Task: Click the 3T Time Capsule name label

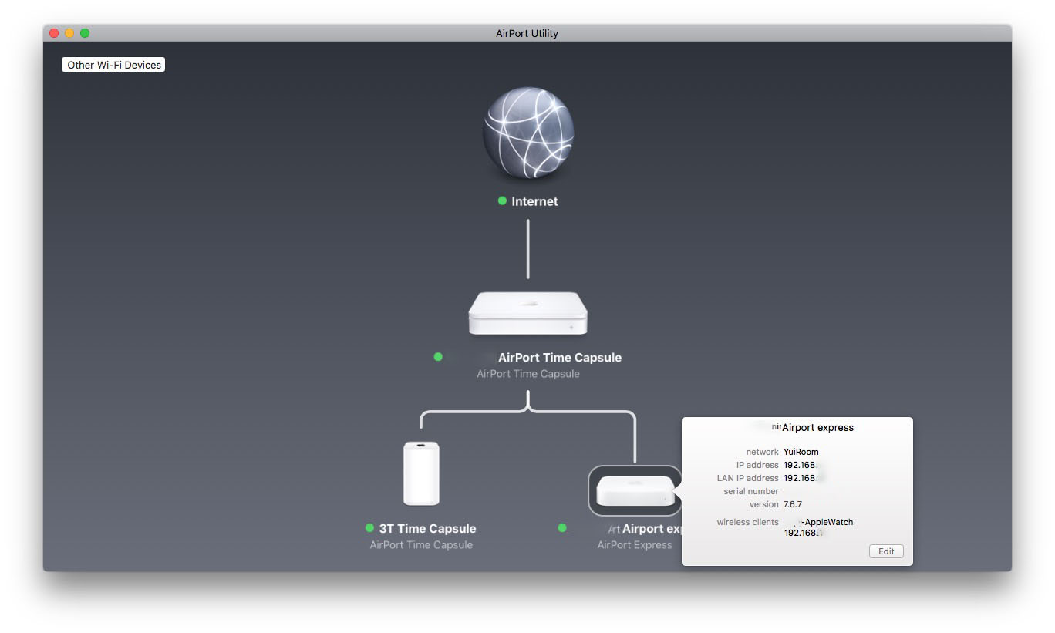Action: point(427,529)
